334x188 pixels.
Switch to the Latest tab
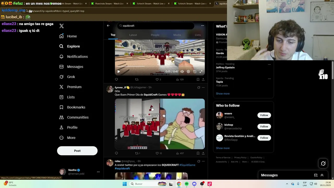[133, 35]
